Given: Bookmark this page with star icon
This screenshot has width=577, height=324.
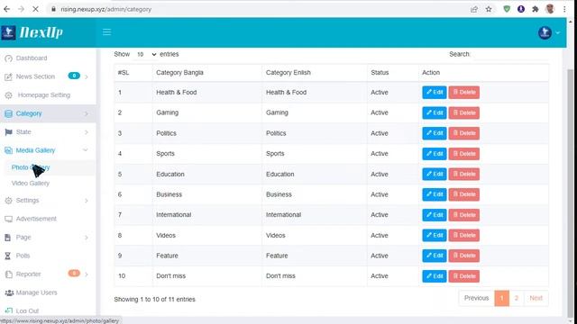Looking at the screenshot, I should [489, 9].
